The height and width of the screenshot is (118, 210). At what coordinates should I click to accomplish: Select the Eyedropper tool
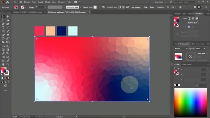click(x=3, y=53)
